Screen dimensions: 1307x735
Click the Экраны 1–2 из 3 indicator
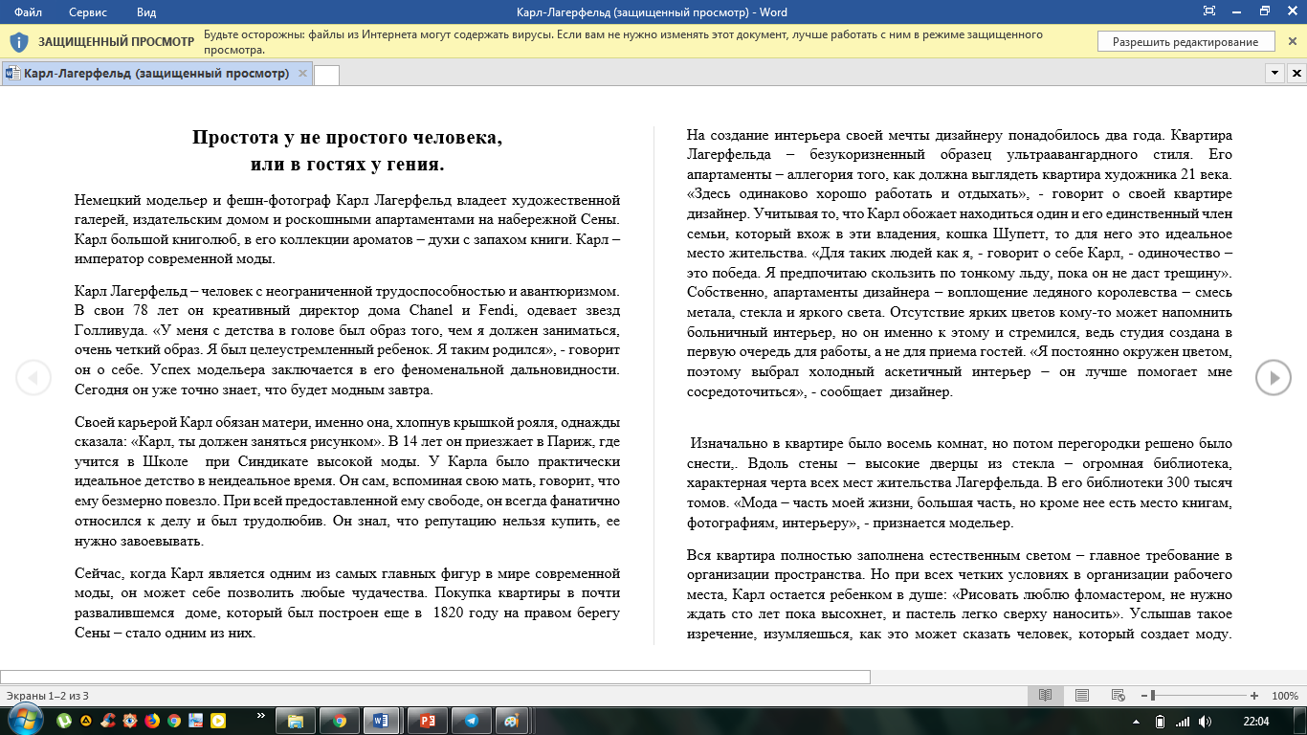[x=48, y=696]
